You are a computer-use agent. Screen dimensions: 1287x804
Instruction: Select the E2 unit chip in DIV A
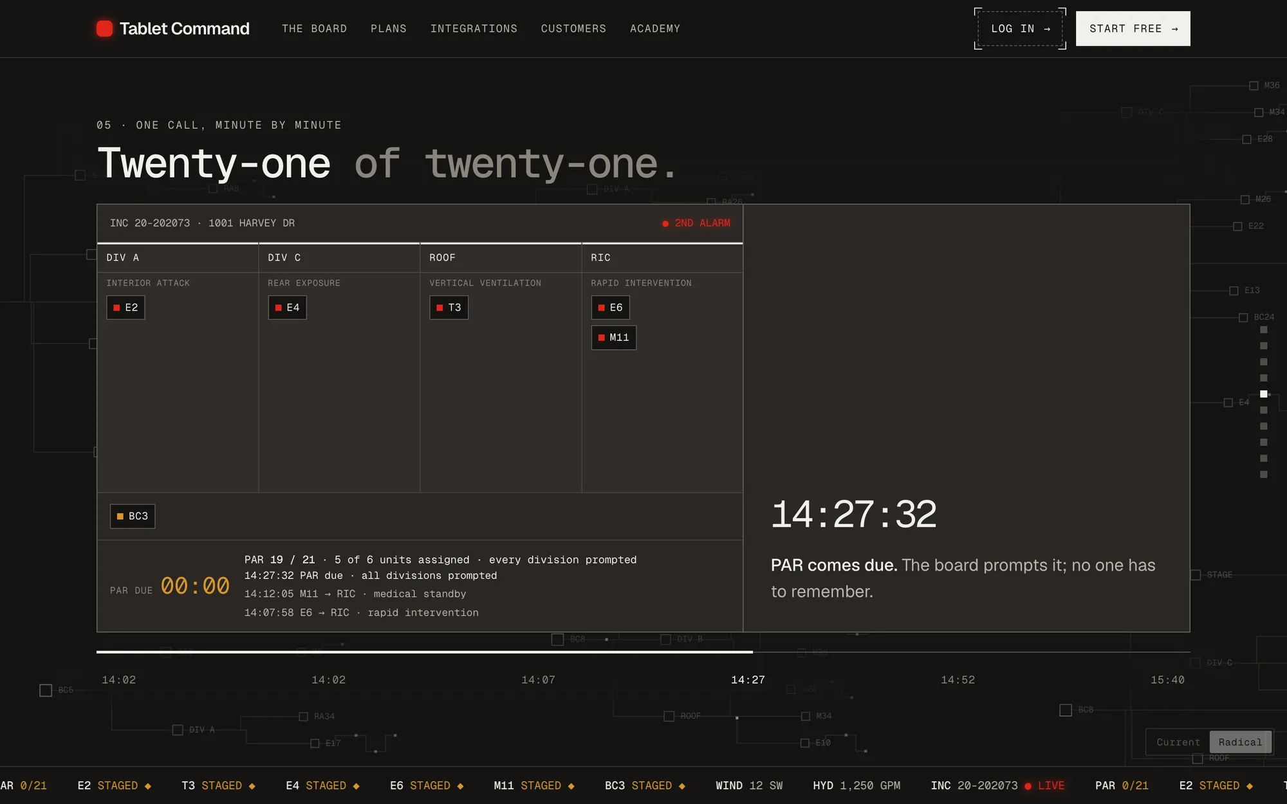point(125,307)
